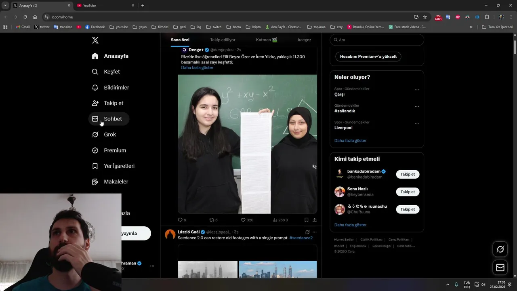Screen dimensions: 517x291
Task: Open Grok from the left sidebar menu
Action: coord(104,135)
